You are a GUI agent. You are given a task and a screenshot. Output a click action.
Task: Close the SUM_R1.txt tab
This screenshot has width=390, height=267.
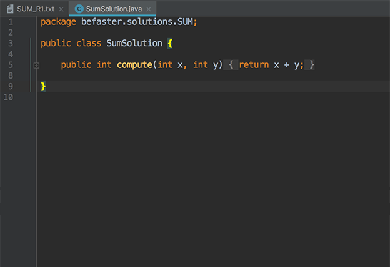(61, 9)
